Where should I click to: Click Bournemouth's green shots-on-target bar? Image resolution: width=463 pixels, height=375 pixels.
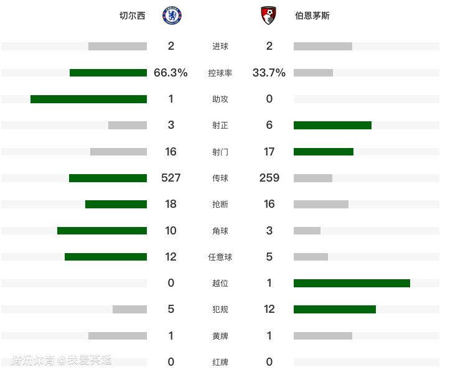pyautogui.click(x=332, y=125)
